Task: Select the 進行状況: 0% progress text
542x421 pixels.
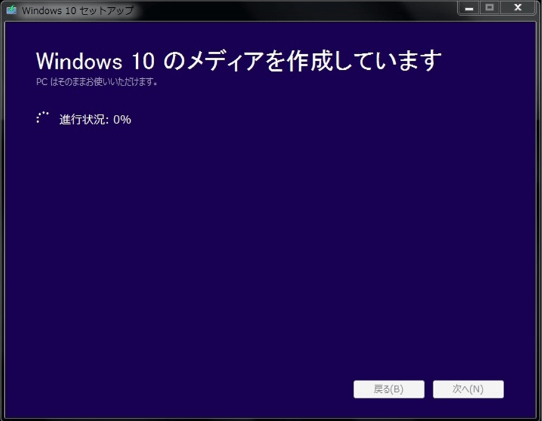Action: coord(95,120)
